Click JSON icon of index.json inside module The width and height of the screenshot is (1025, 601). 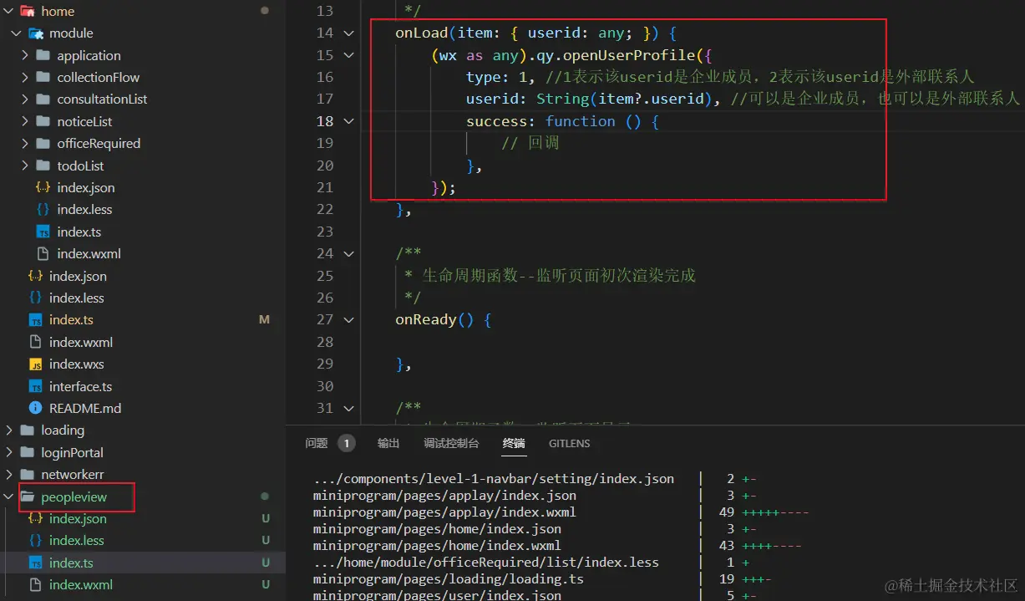(x=43, y=187)
